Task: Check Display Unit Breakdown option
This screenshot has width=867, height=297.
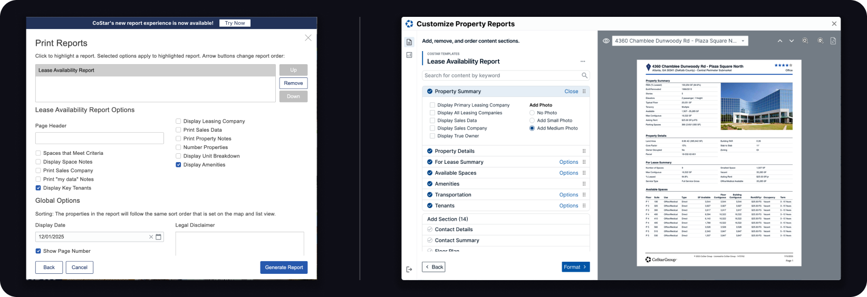Action: click(x=178, y=156)
